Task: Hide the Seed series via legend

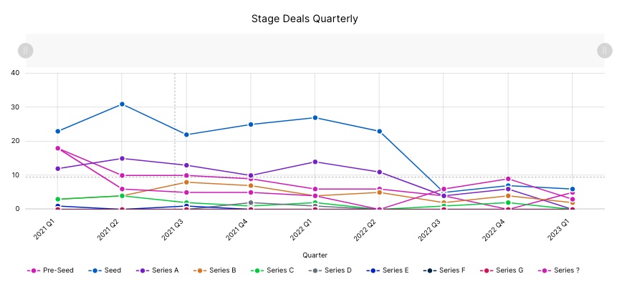Action: [x=109, y=270]
